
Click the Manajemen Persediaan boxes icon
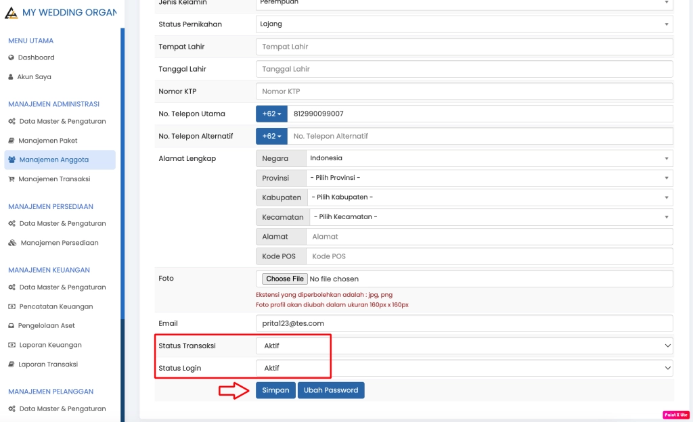point(12,243)
